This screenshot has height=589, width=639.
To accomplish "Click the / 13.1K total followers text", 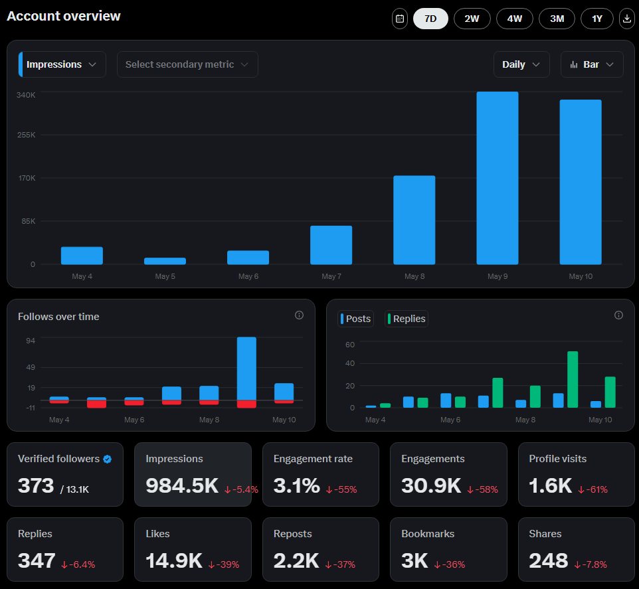I will click(74, 489).
